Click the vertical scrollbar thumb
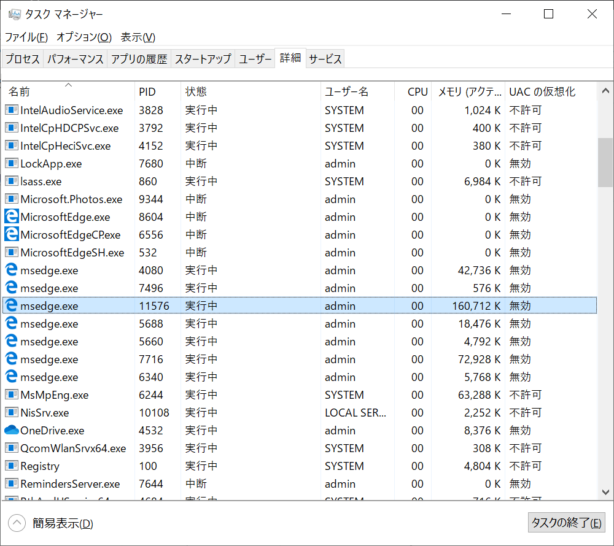This screenshot has width=614, height=546. (x=605, y=163)
